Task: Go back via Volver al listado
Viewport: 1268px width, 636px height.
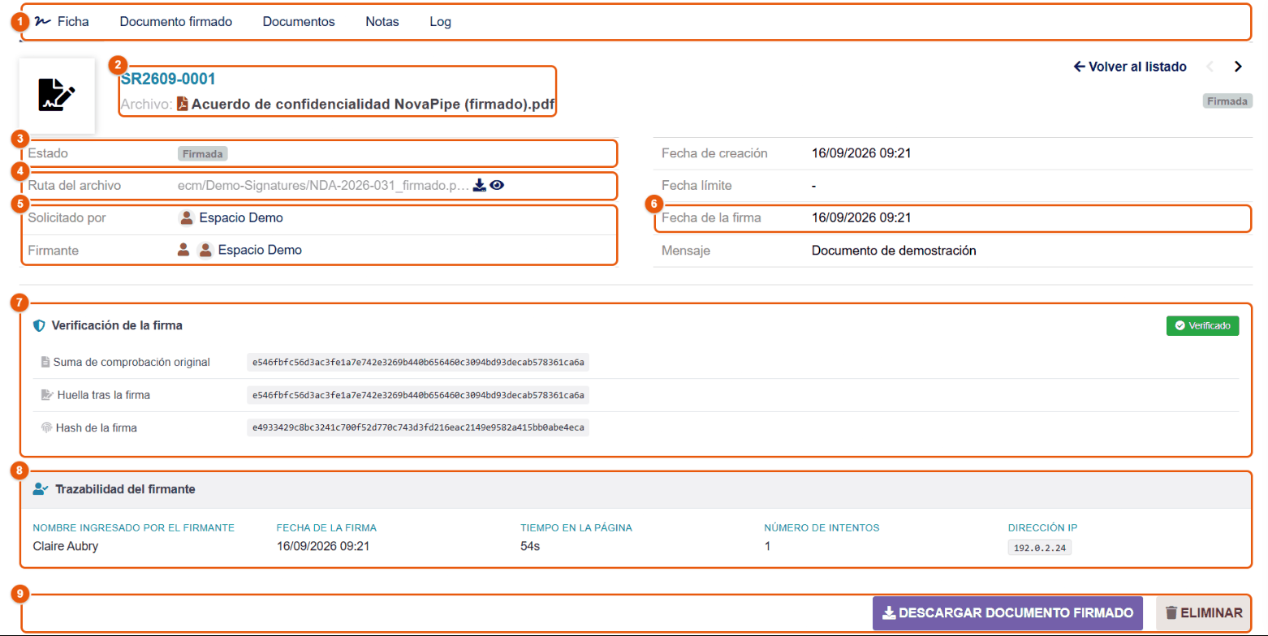Action: tap(1130, 67)
